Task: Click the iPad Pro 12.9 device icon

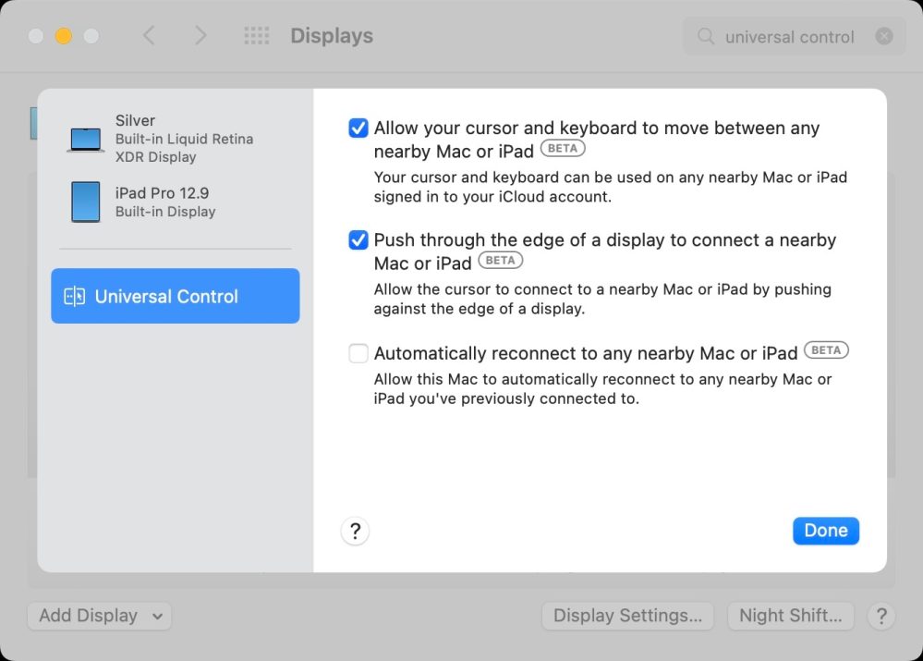Action: tap(86, 202)
